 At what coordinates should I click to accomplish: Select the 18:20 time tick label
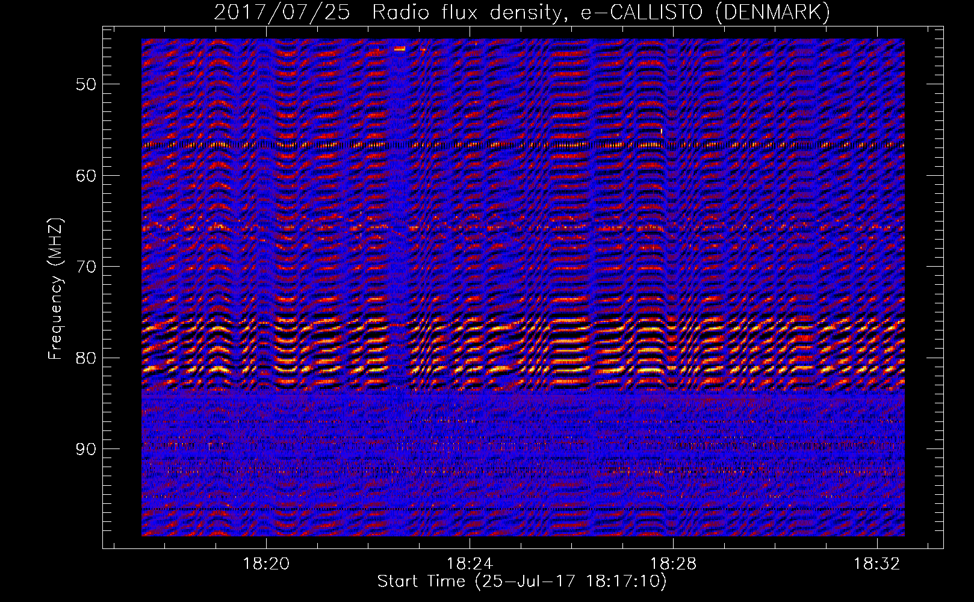click(266, 563)
